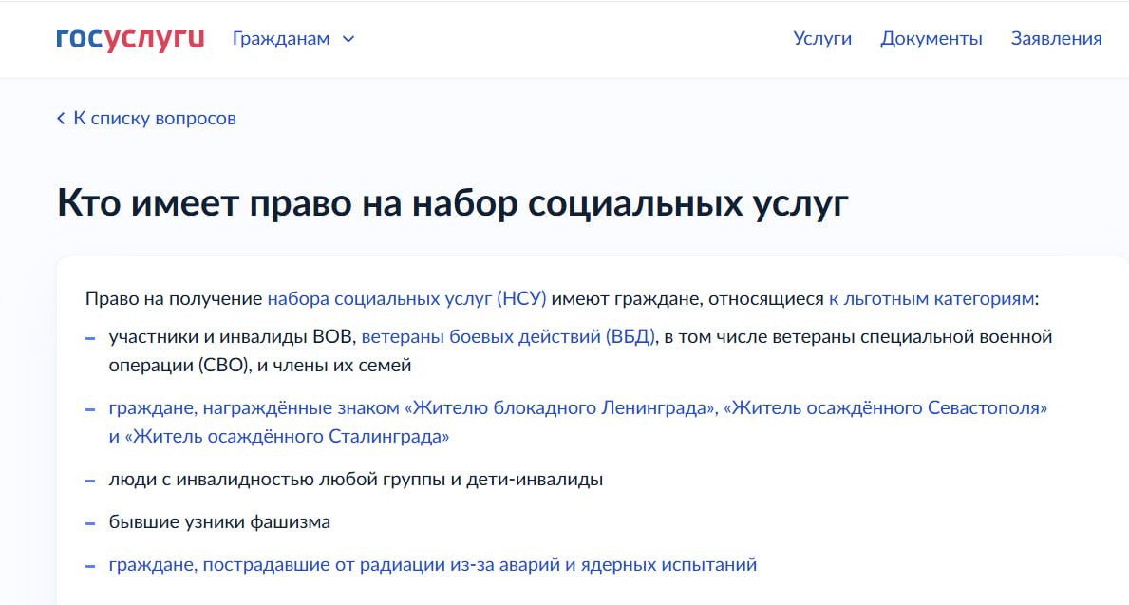Screen dimensions: 1129x605
Task: Open link about Жителю блокадного Ленинграда badge
Action: coord(578,422)
